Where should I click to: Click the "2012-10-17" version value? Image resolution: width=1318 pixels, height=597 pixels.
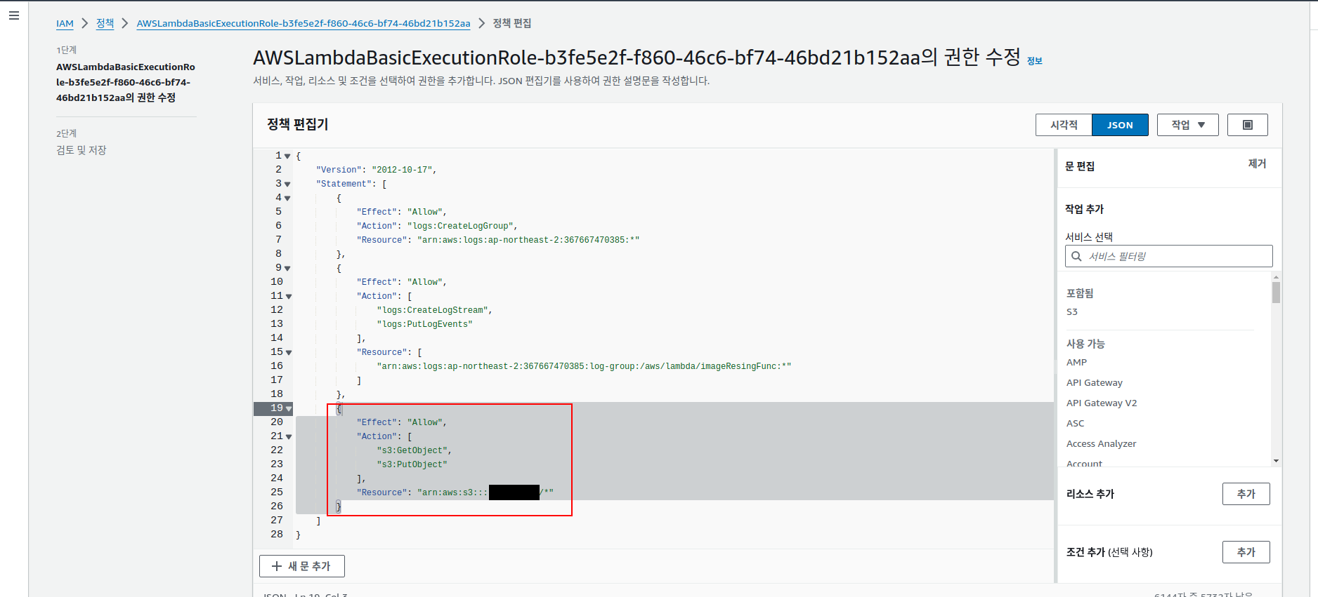(402, 170)
